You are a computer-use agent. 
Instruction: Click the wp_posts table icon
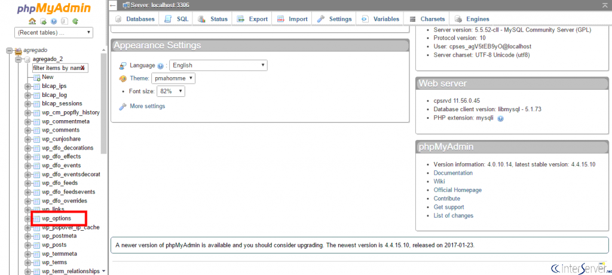(36, 245)
